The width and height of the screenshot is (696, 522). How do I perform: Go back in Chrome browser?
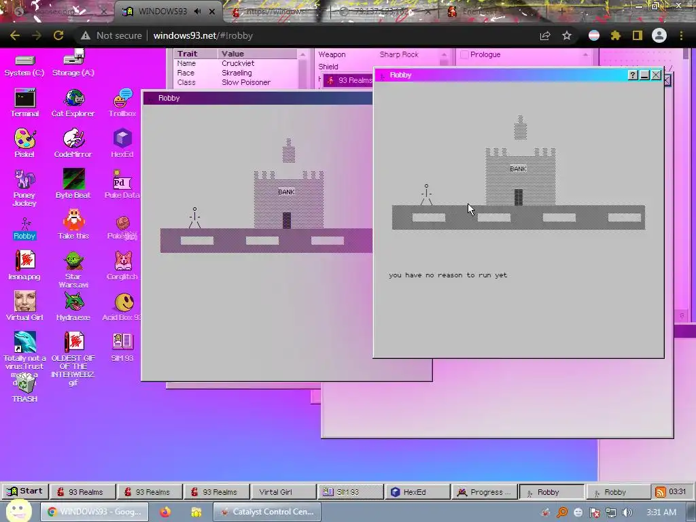(x=15, y=35)
